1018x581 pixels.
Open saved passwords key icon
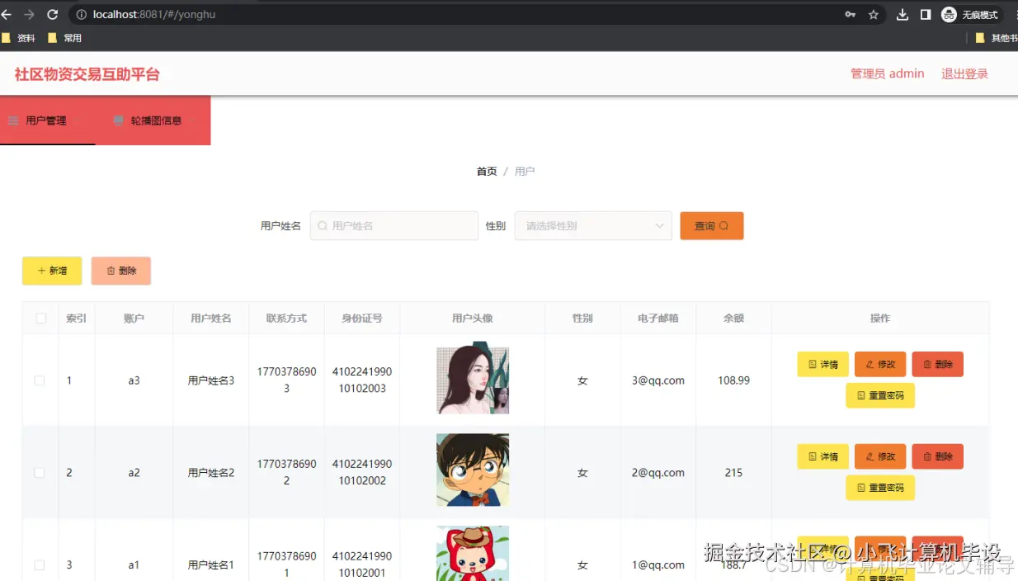851,15
